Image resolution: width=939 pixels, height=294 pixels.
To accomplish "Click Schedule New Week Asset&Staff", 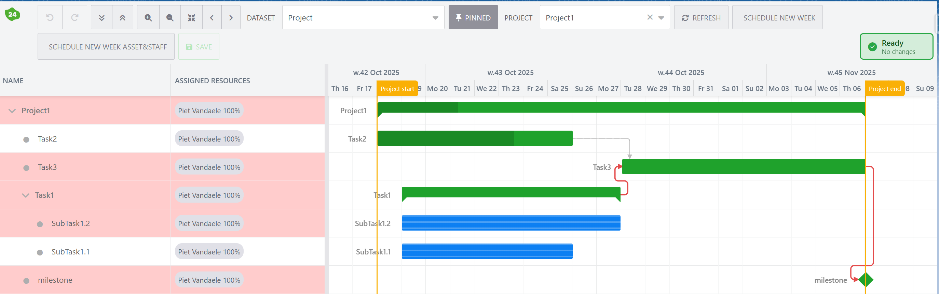I will [108, 47].
